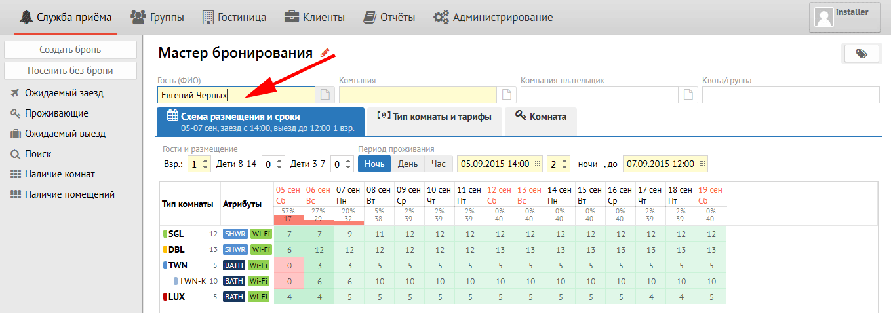891x313 pixels.
Task: Click the Создать бронь button
Action: [70, 50]
